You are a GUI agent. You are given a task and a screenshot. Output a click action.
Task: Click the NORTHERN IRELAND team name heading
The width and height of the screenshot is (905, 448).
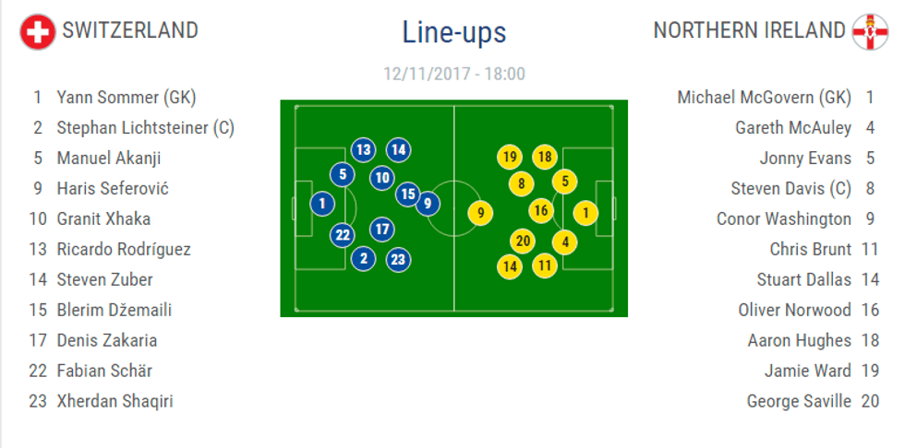tap(749, 30)
